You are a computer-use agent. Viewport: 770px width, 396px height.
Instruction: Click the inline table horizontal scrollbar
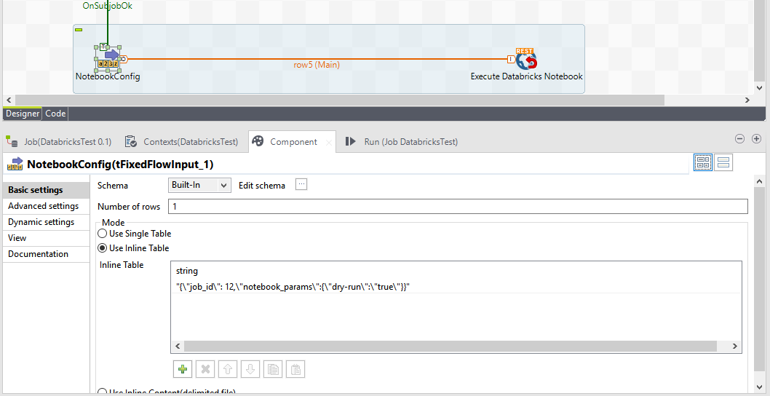point(451,346)
